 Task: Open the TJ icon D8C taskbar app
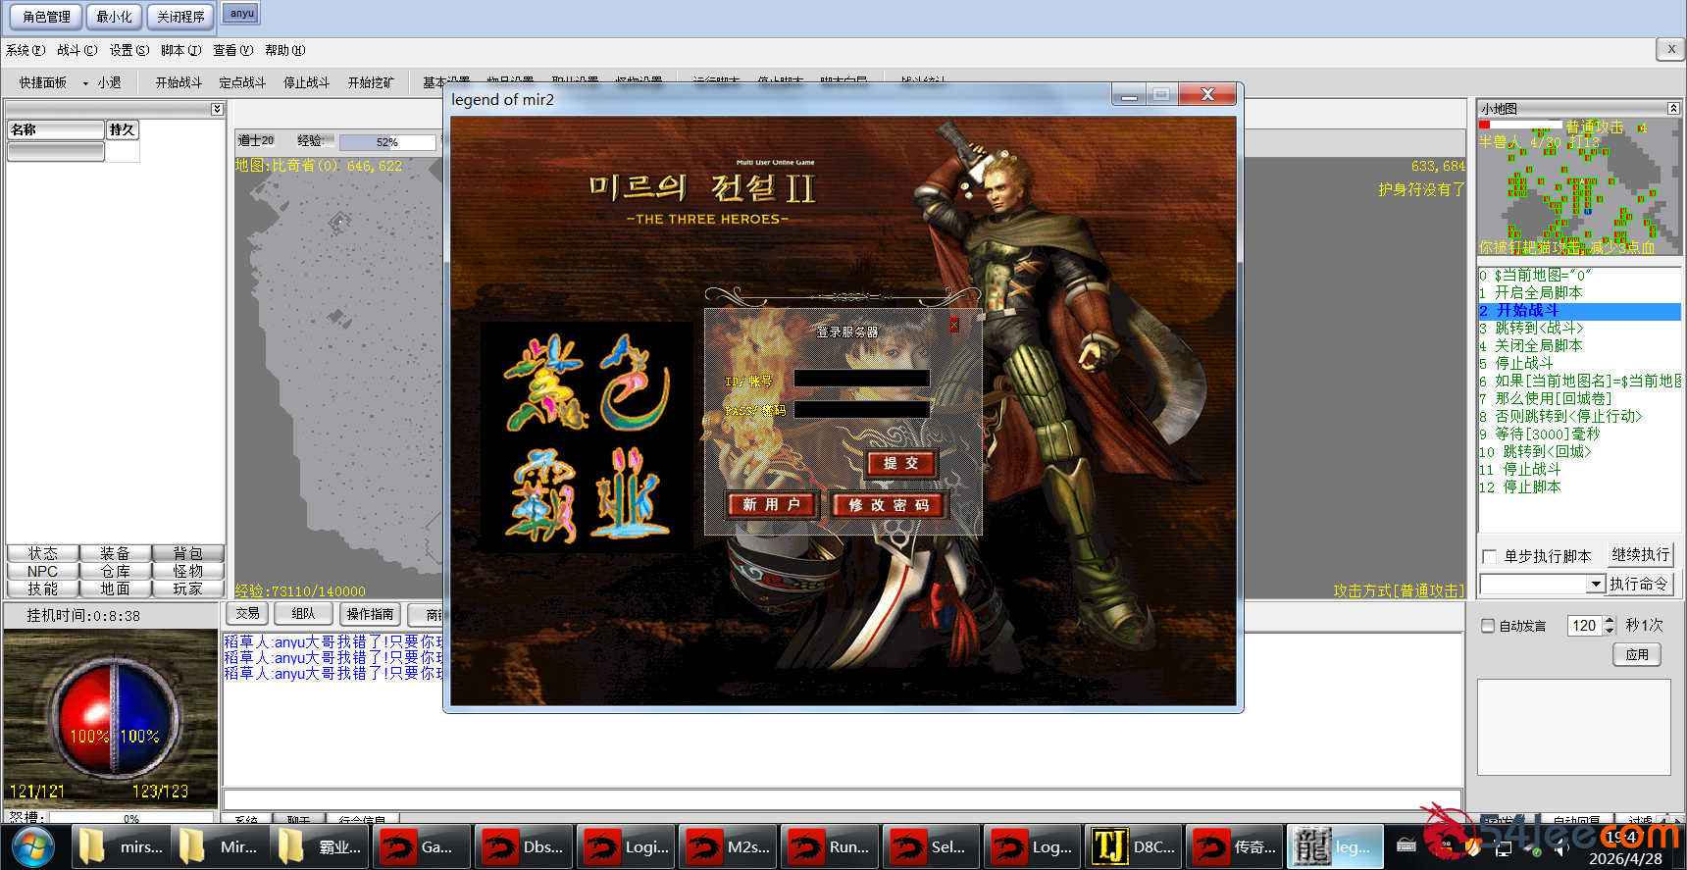pos(1133,846)
